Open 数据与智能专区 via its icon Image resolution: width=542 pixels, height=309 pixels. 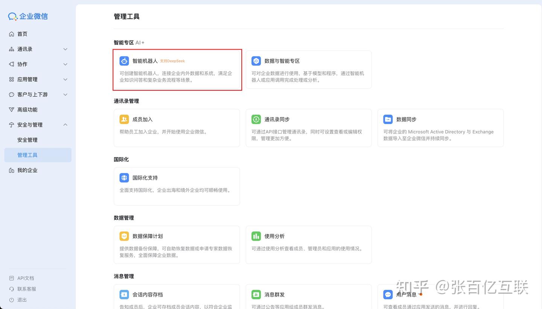tap(256, 61)
